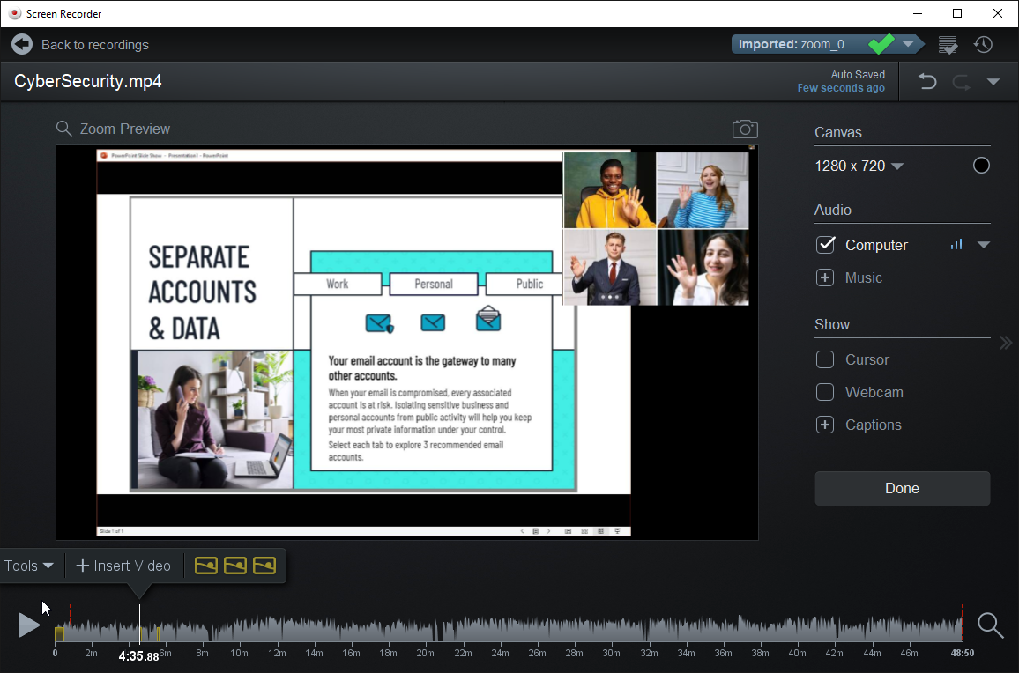This screenshot has width=1019, height=673.
Task: Click the undo arrow icon
Action: click(927, 82)
